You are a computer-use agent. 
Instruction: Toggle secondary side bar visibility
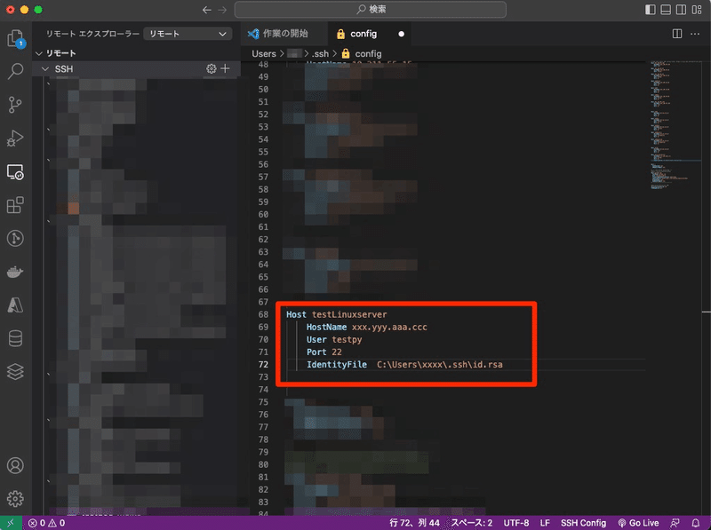click(681, 10)
